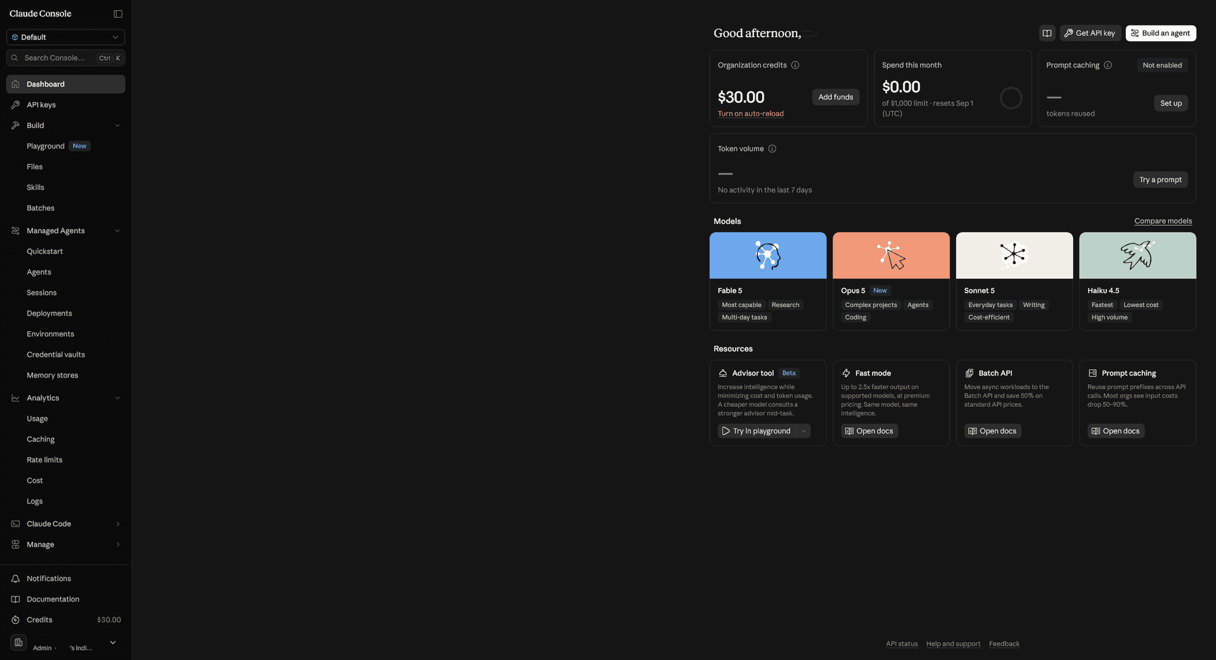Screen dimensions: 1216x660
Task: Collapse the sidebar using the panel icon
Action: 118,13
